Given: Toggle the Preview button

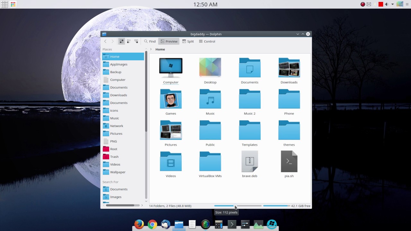Looking at the screenshot, I should (x=169, y=41).
